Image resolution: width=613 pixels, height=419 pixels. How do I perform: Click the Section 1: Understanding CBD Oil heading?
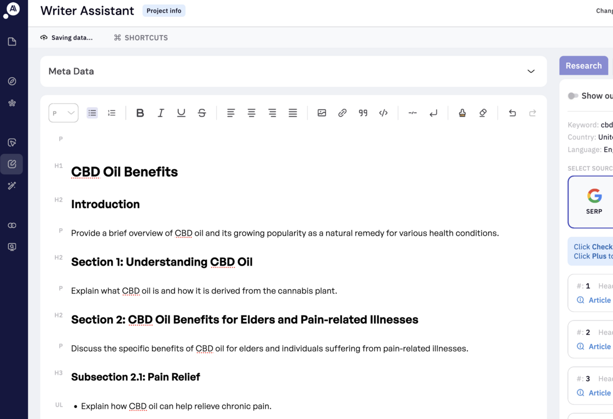pyautogui.click(x=162, y=262)
